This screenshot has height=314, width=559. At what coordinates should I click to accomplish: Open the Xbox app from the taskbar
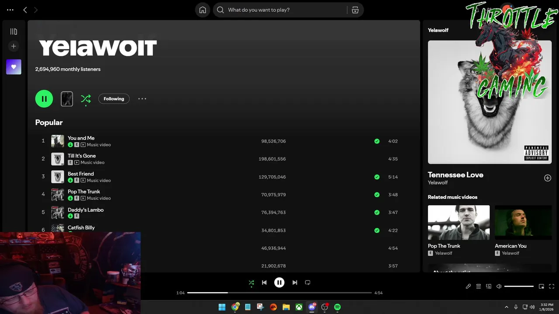coord(299,307)
